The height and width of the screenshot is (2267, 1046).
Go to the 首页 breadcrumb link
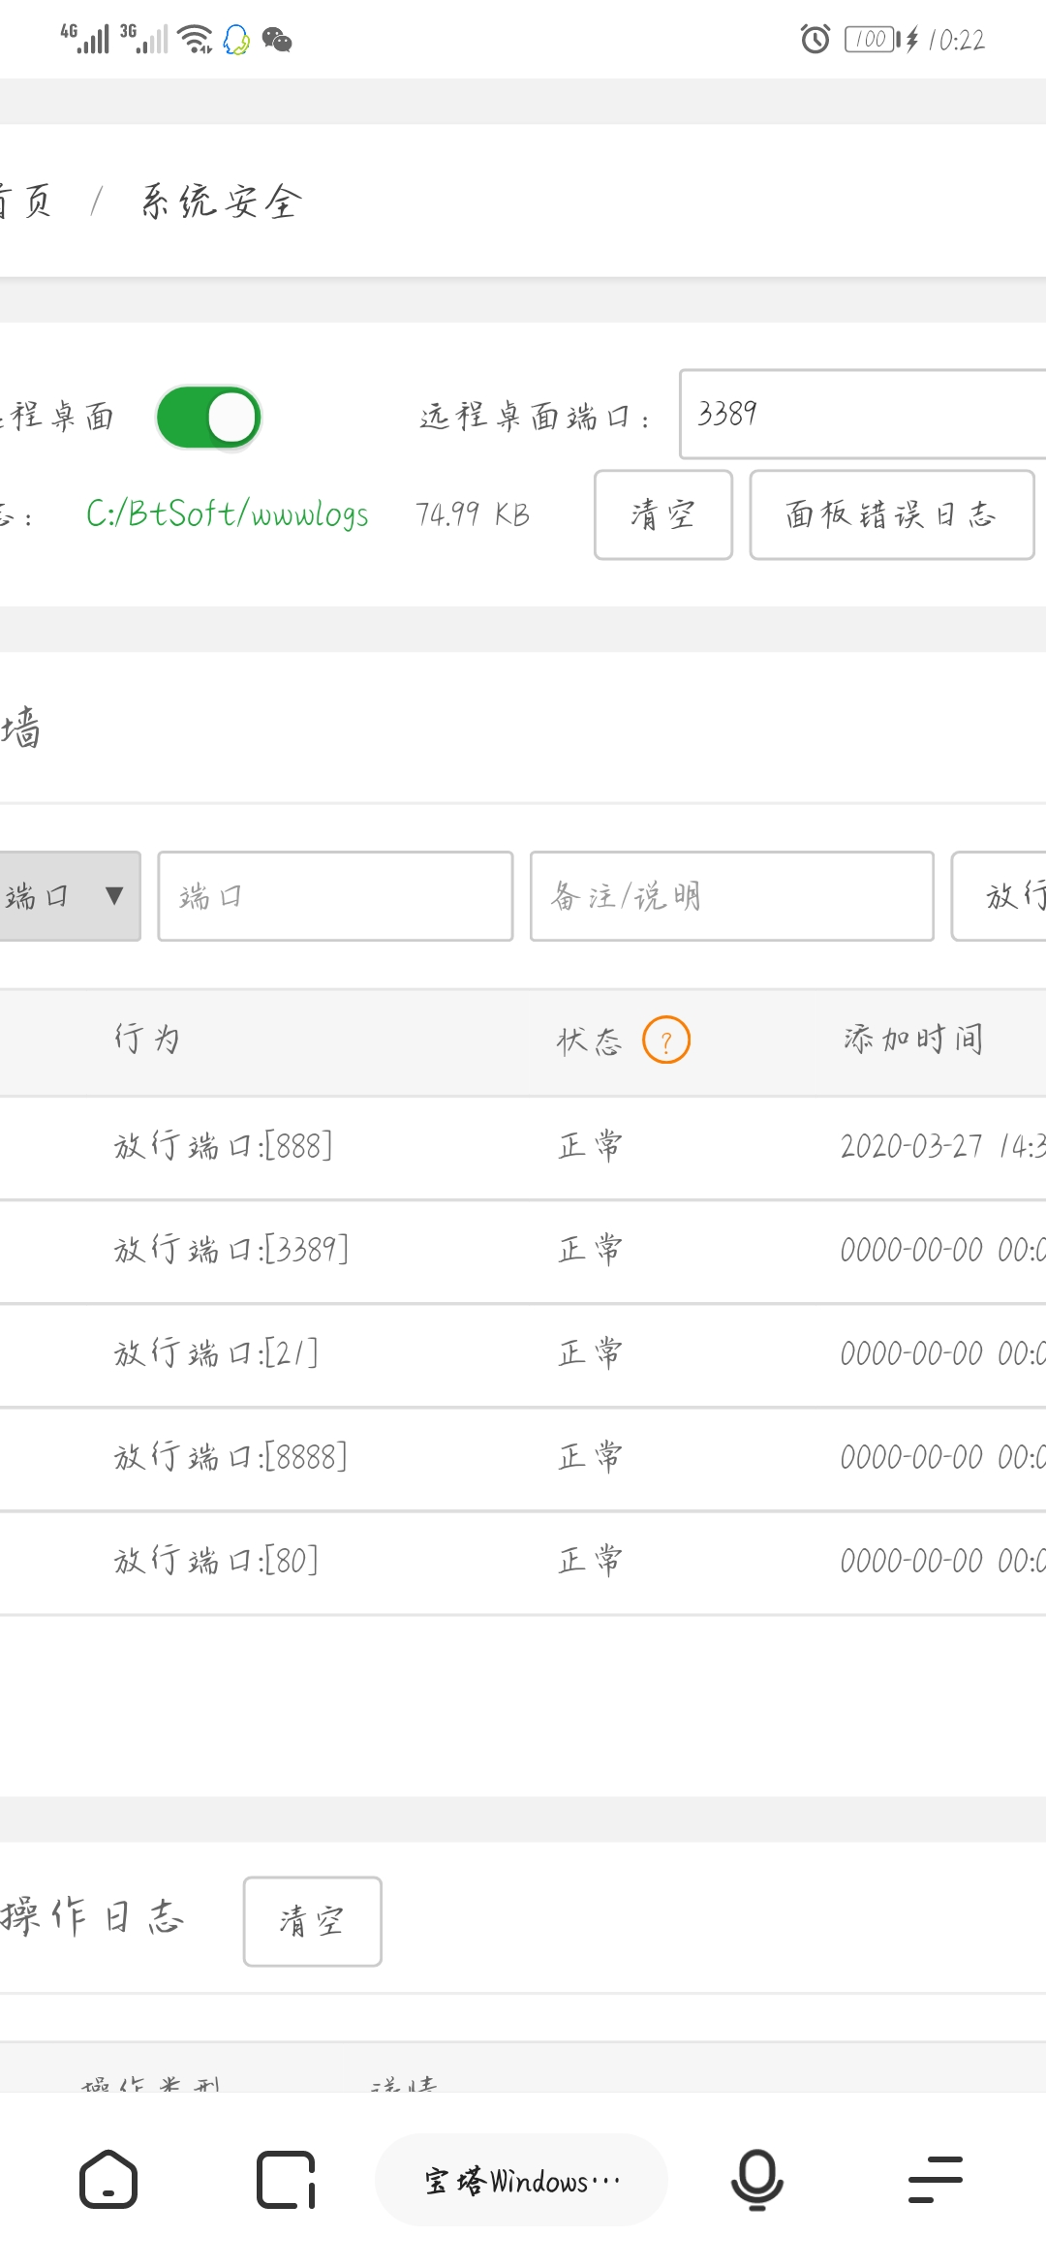27,202
